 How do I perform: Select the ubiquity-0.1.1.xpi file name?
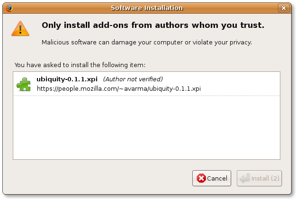67,79
